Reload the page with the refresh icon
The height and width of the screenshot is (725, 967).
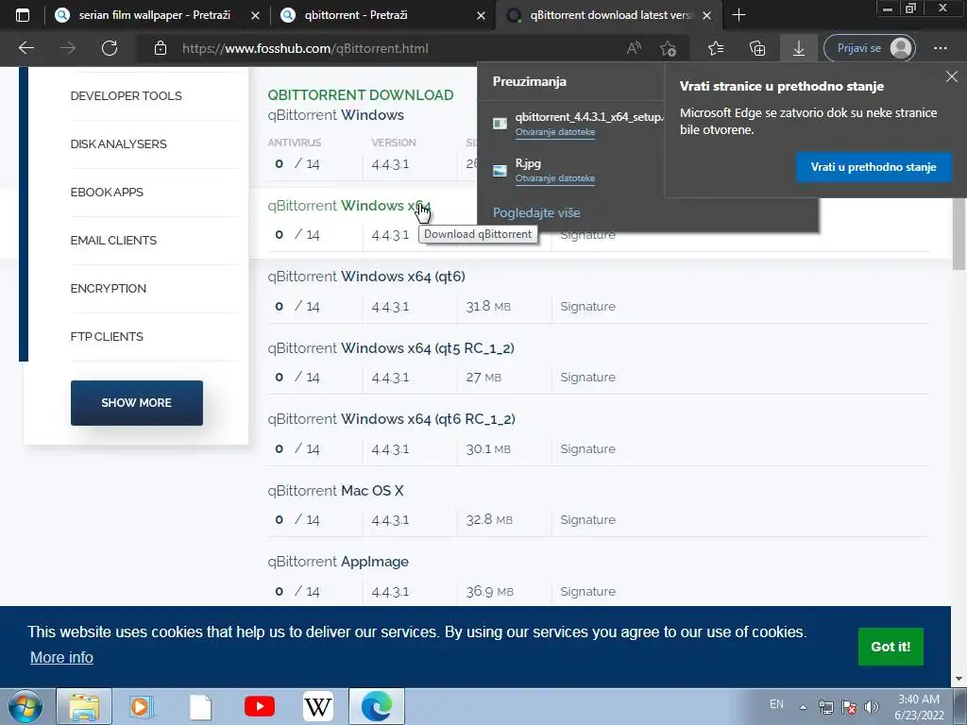110,48
